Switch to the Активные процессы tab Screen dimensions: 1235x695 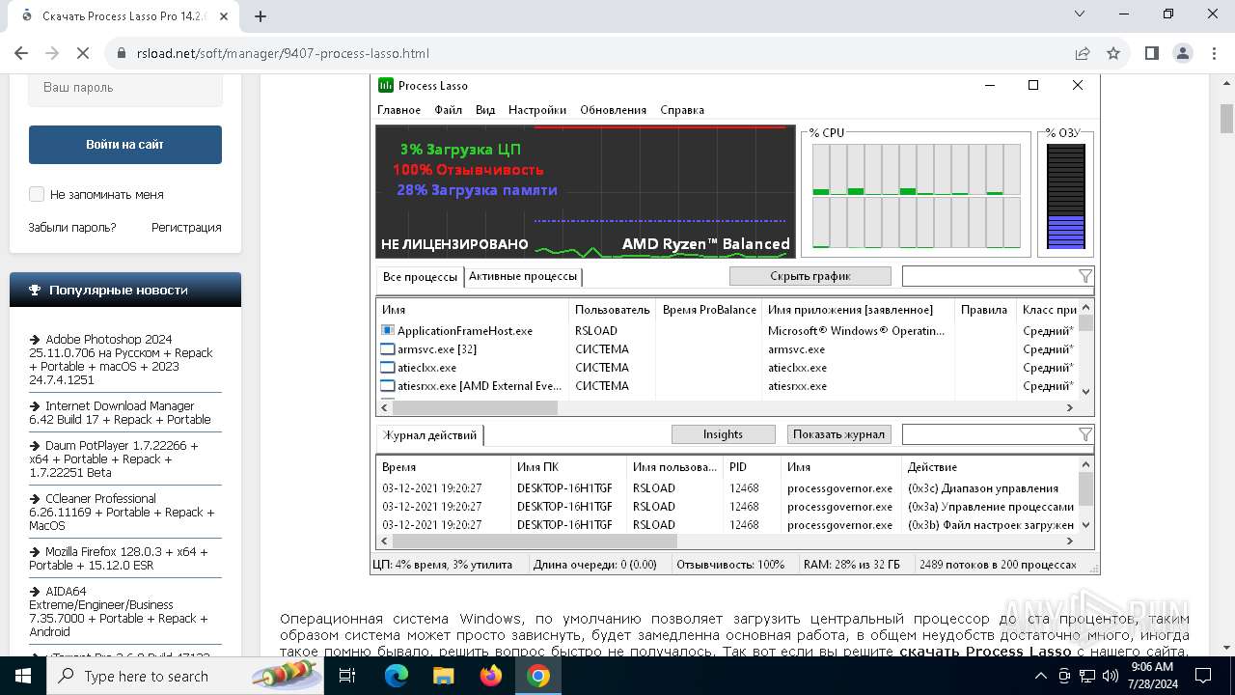tap(523, 276)
